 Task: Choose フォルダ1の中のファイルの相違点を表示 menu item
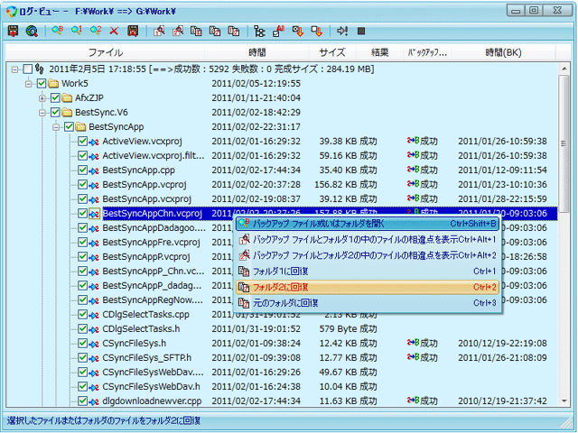click(x=368, y=240)
